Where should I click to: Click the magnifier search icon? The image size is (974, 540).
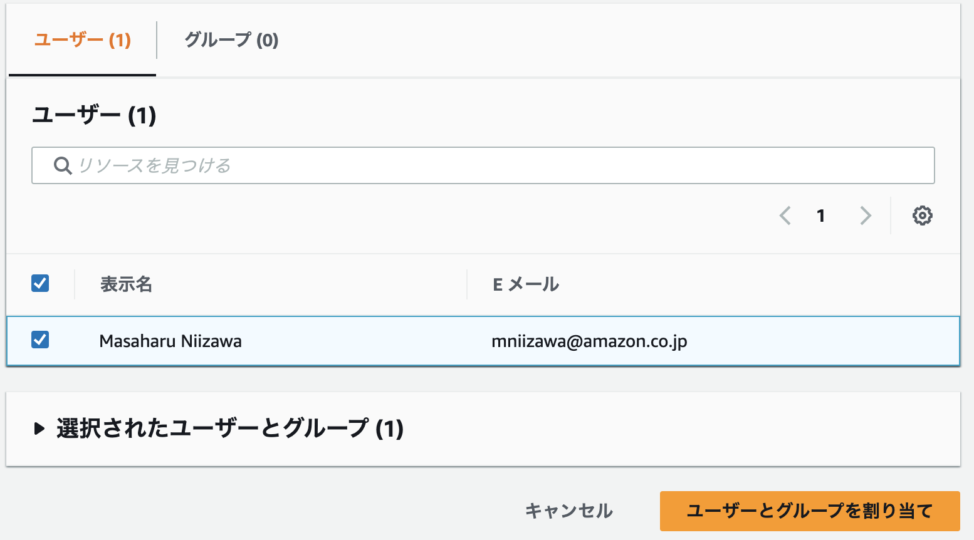(x=62, y=165)
